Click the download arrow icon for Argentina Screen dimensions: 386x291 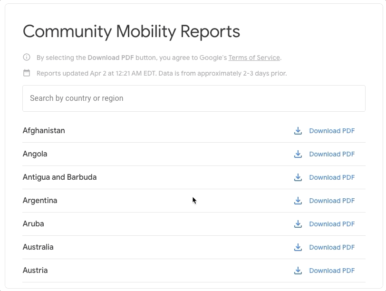tap(298, 201)
